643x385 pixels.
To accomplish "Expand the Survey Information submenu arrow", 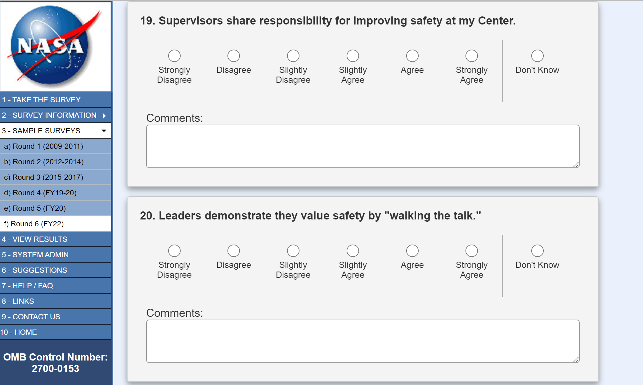I will tap(105, 116).
